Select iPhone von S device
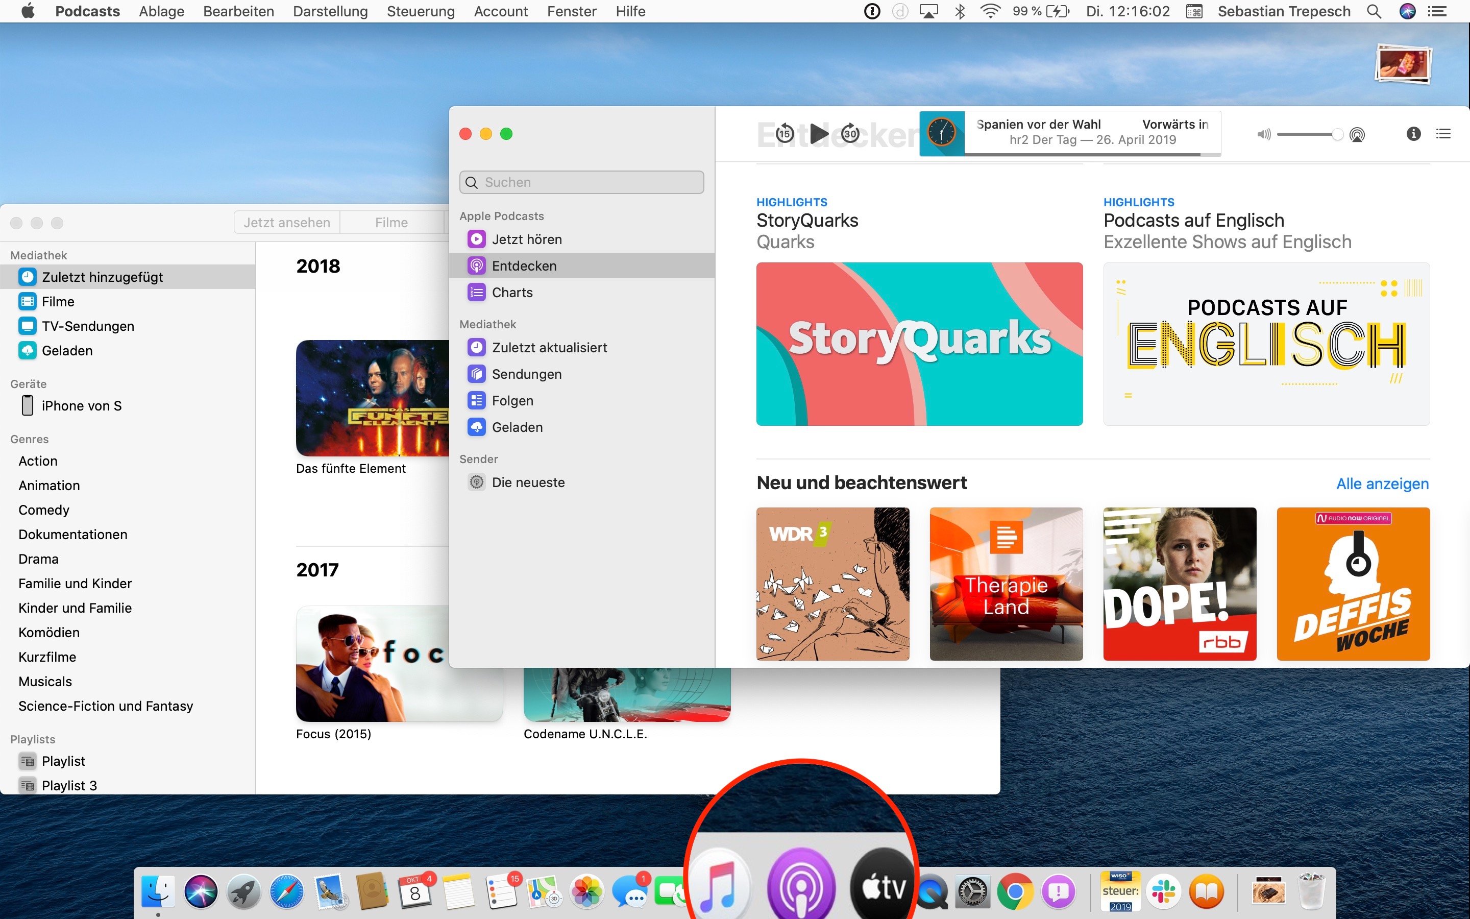This screenshot has width=1470, height=919. tap(128, 406)
